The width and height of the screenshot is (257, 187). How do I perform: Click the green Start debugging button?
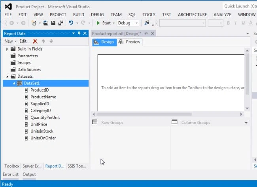(x=104, y=23)
